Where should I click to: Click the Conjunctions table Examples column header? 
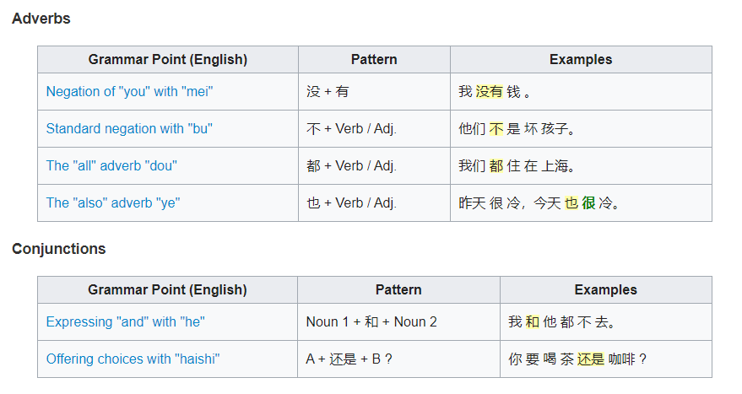(606, 290)
